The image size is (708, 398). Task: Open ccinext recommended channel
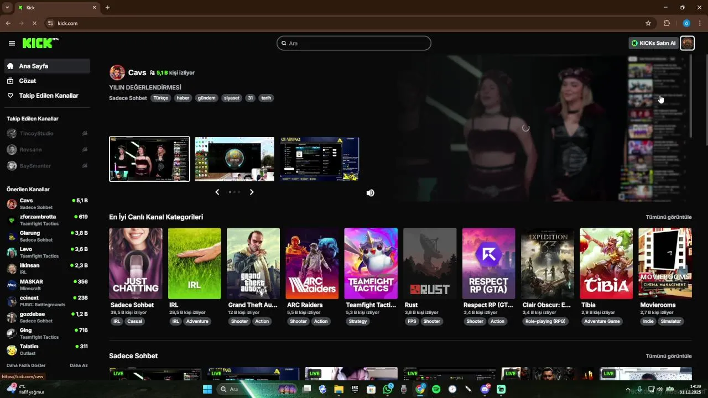click(x=47, y=301)
